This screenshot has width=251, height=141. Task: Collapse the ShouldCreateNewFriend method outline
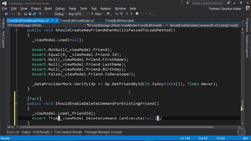coord(16,30)
